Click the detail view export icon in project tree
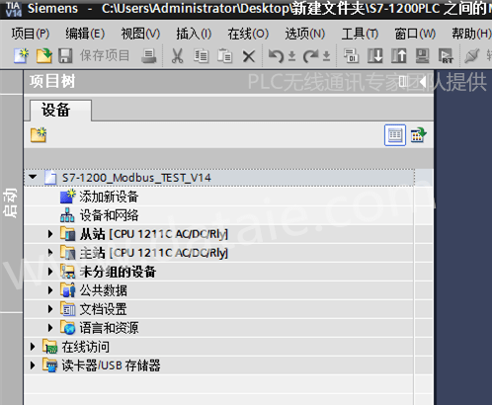Viewport: 492px width, 405px height. [419, 135]
